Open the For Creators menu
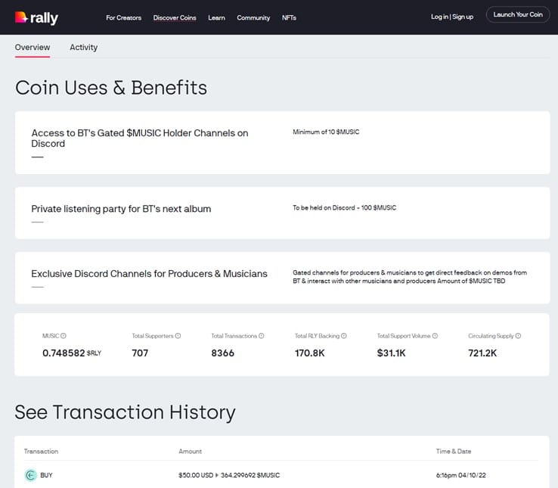 point(123,17)
